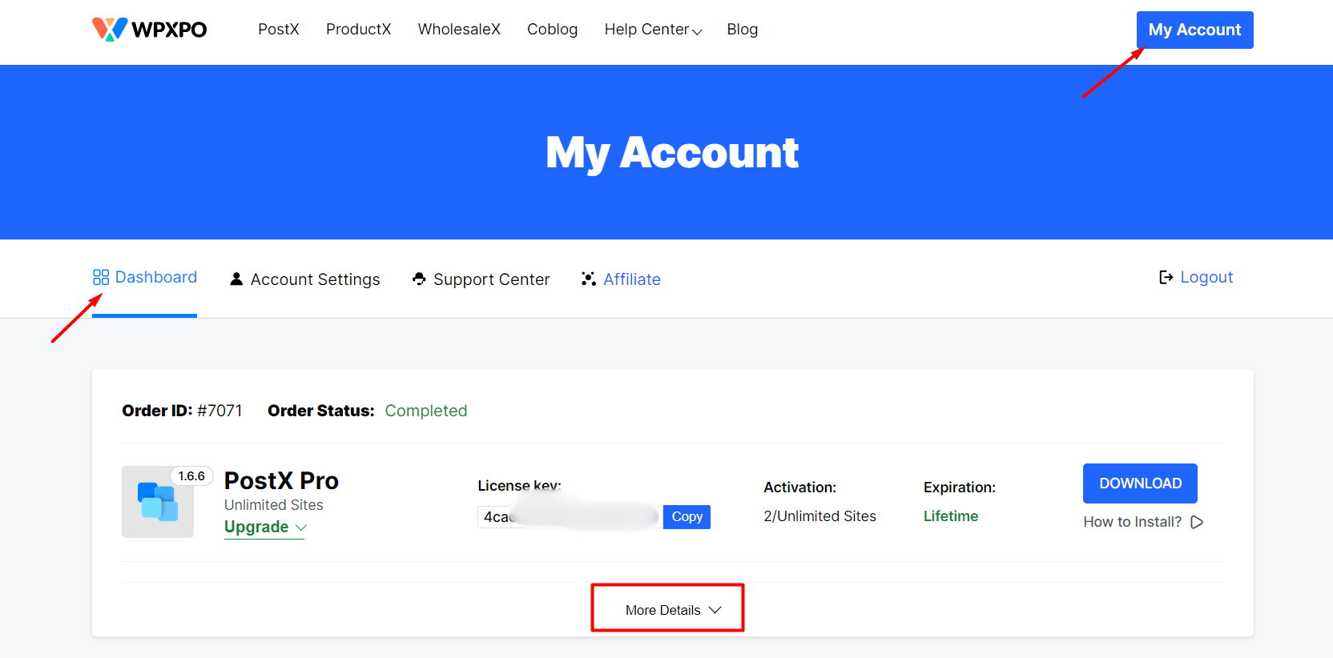Click the Logout exit icon
1333x658 pixels.
1166,277
